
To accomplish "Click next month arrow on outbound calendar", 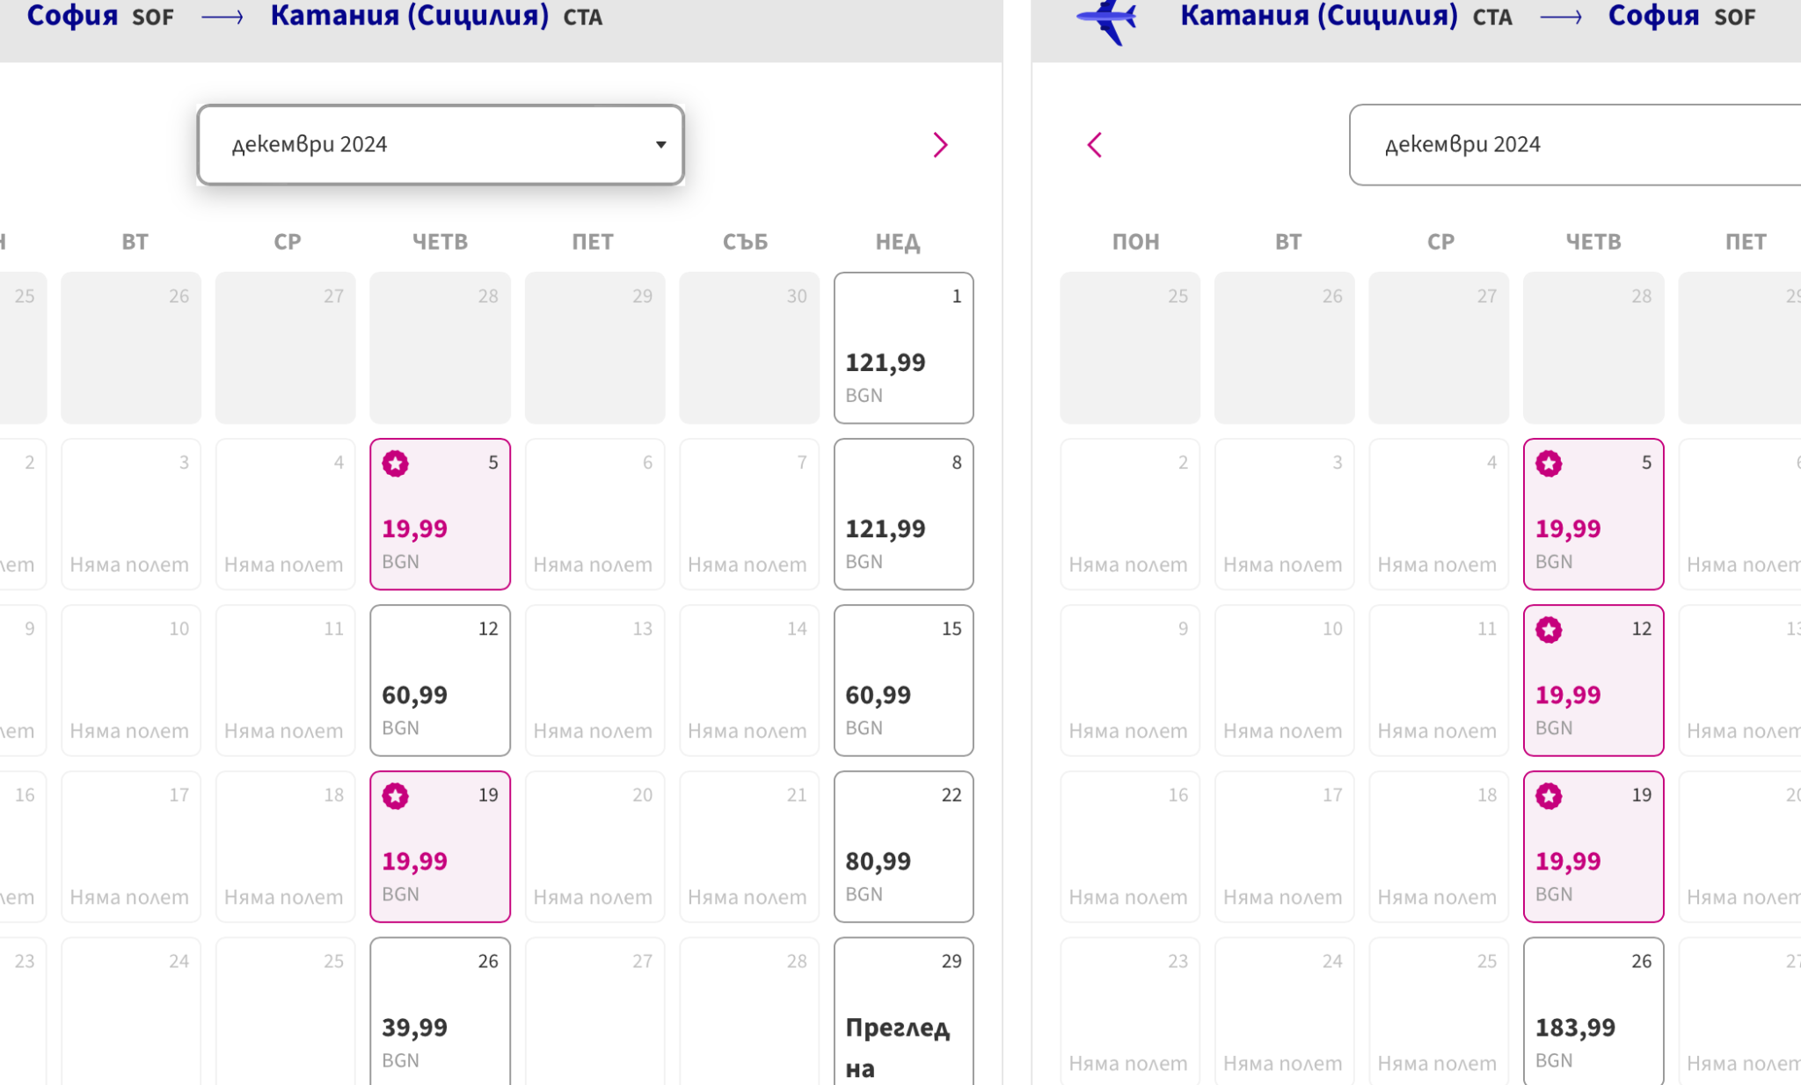I will coord(940,145).
